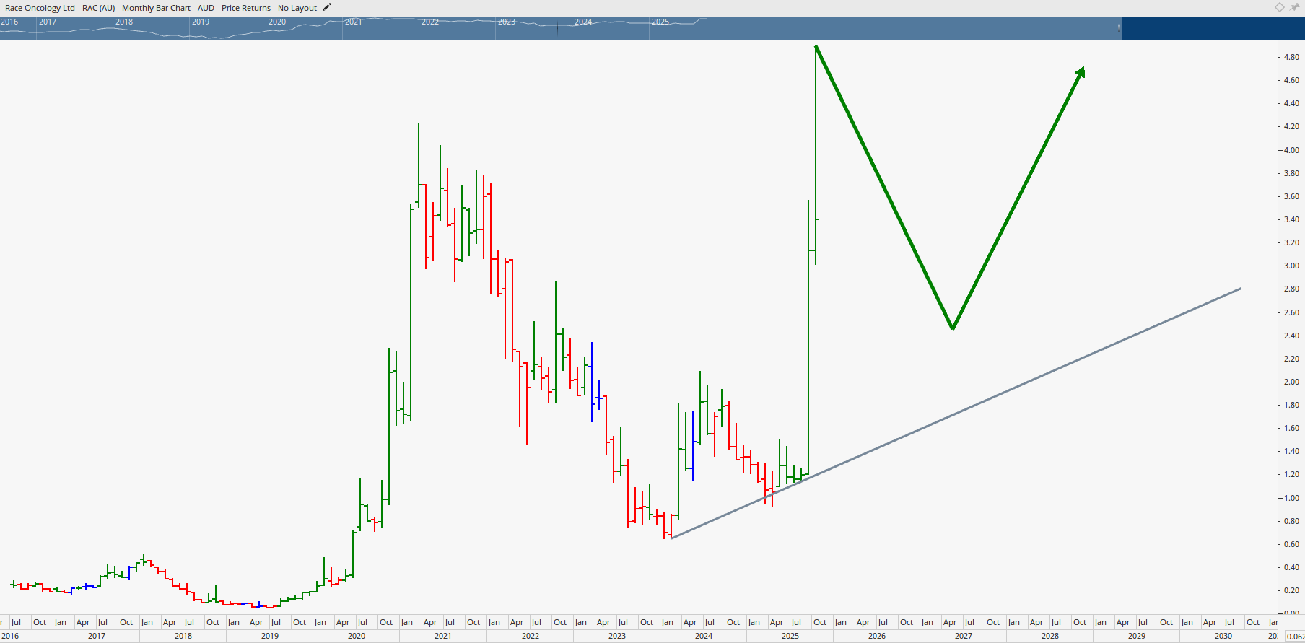Click the 2021 year label on the bottom axis

(442, 636)
